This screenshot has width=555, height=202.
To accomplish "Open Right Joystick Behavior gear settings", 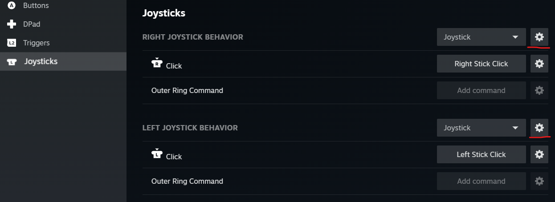I will point(539,37).
